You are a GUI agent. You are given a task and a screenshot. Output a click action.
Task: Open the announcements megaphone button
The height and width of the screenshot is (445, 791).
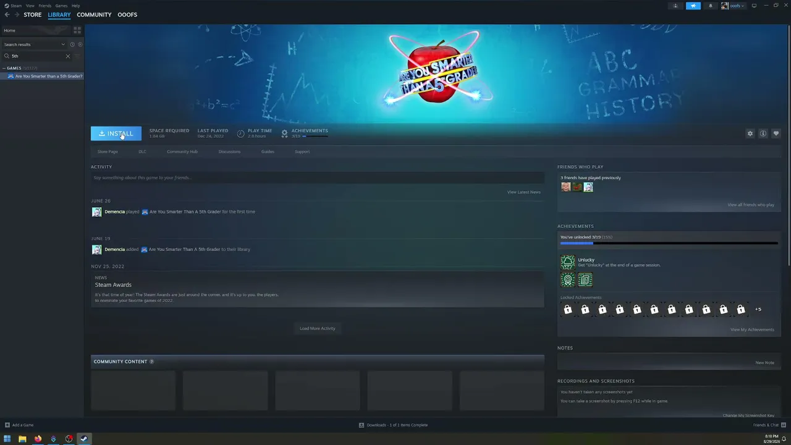tap(693, 6)
